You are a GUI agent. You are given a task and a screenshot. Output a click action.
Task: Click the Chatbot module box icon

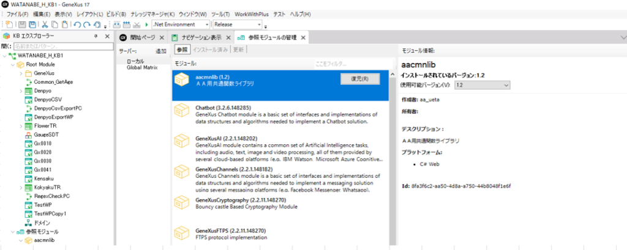pos(182,111)
